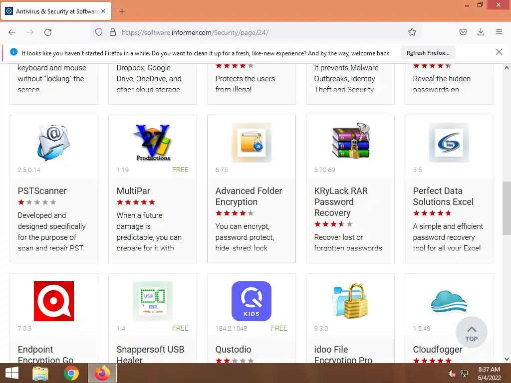The height and width of the screenshot is (383, 511).
Task: Open Snappersoft USB Healer title link
Action: [x=150, y=355]
